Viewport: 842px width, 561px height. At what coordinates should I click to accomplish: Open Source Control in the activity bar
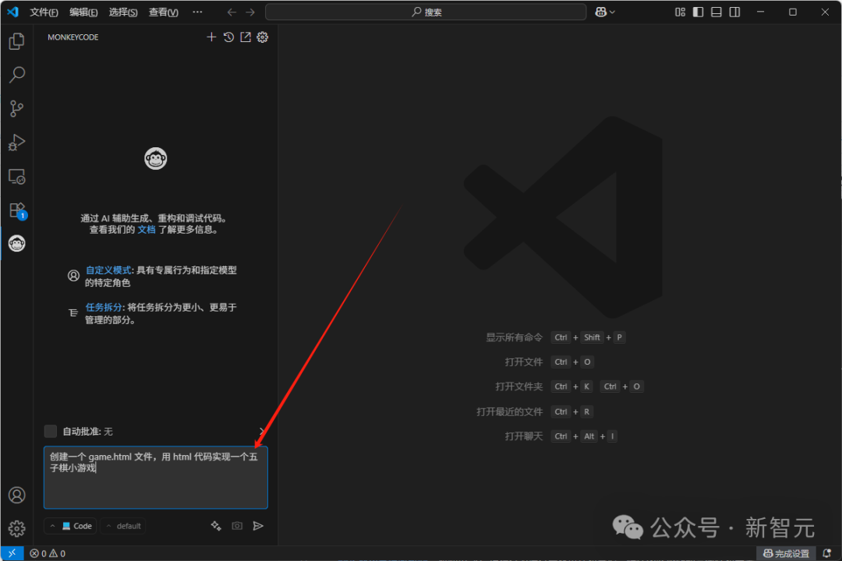tap(16, 108)
